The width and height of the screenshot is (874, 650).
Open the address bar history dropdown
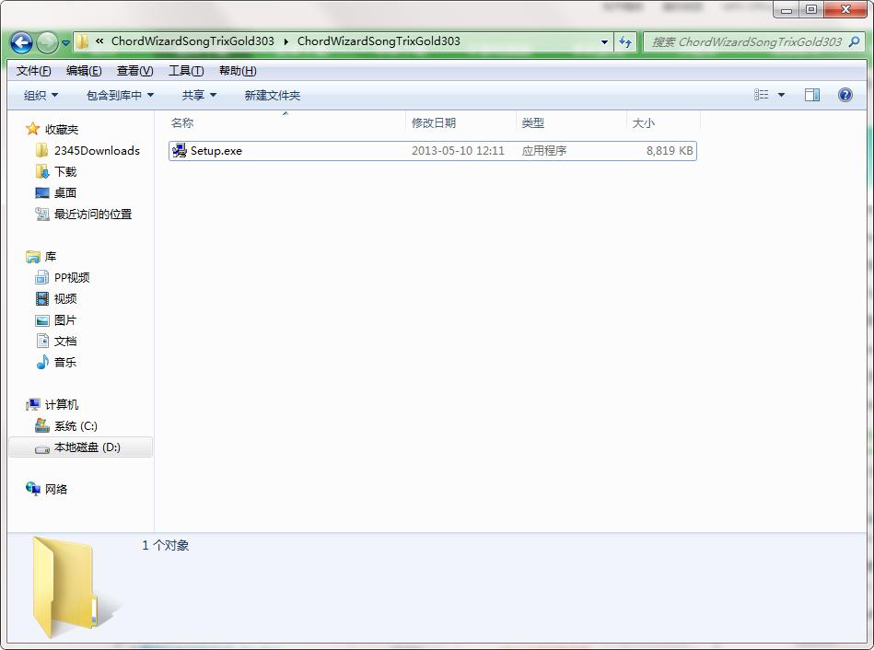click(x=604, y=42)
